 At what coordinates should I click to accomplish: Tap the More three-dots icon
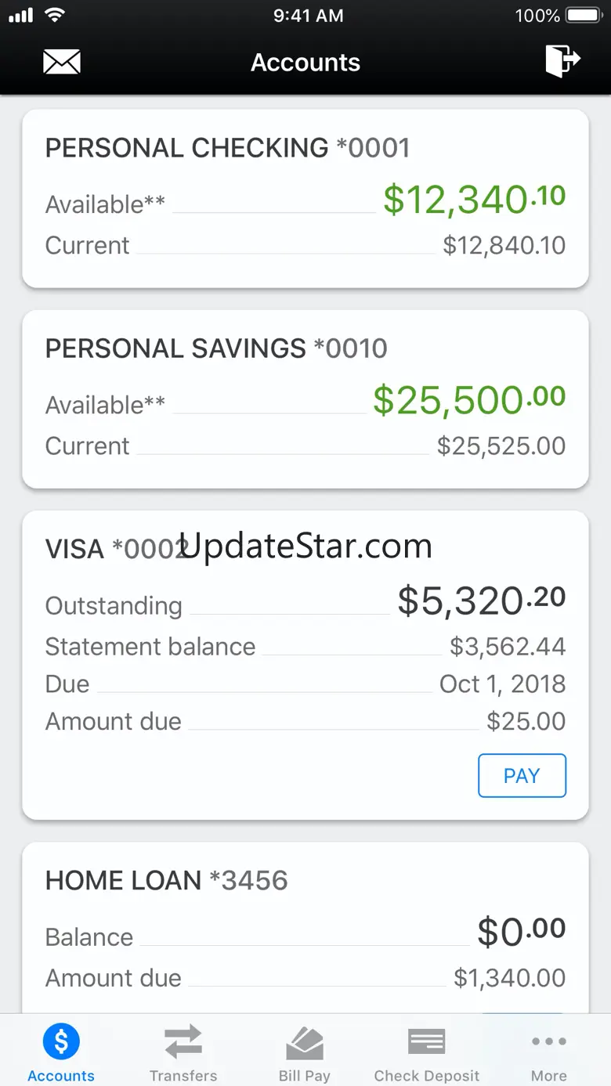pos(548,1041)
